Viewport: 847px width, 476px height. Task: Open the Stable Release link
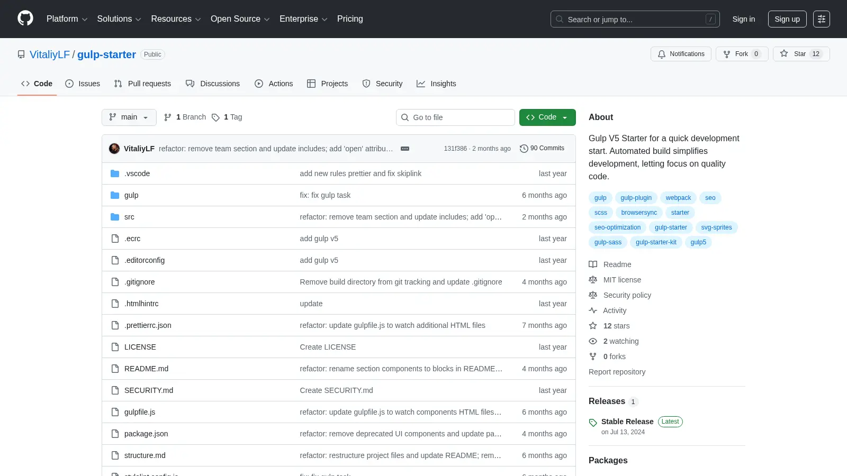point(627,422)
